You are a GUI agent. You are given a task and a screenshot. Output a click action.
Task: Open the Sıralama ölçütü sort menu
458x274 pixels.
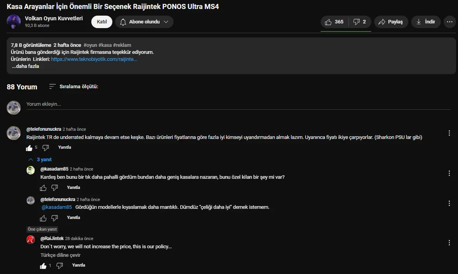click(x=74, y=87)
